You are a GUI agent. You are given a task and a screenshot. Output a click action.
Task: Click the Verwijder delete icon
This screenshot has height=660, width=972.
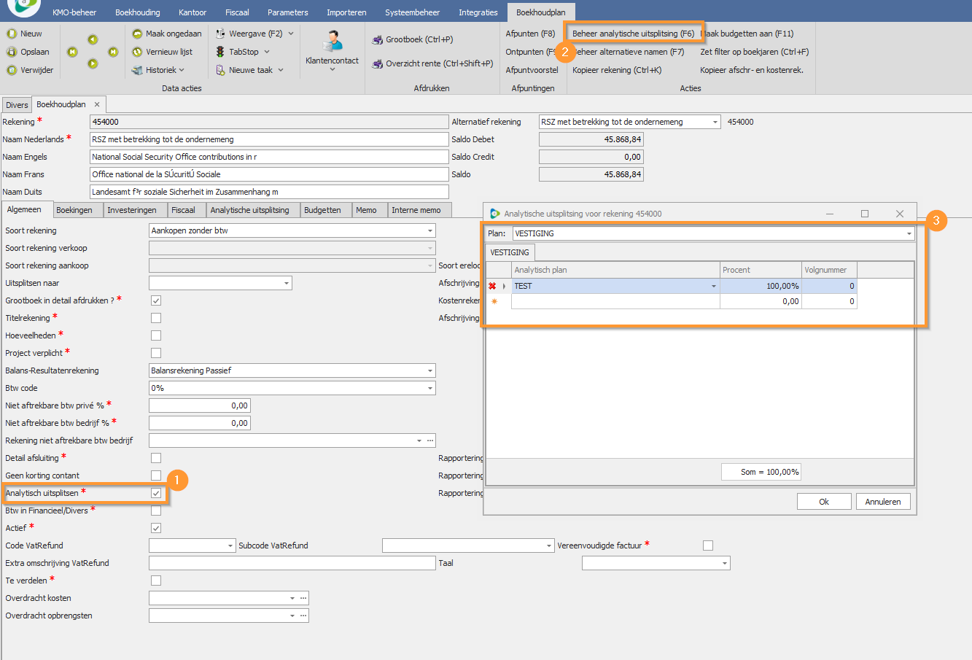pos(12,70)
